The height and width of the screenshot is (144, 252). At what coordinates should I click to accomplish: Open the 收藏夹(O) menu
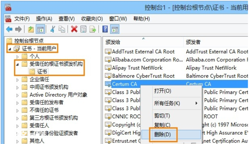92,19
